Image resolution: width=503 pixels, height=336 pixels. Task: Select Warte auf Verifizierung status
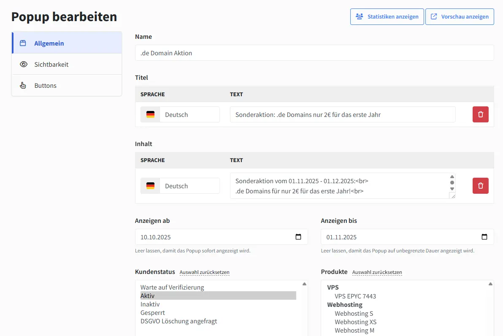click(x=218, y=287)
